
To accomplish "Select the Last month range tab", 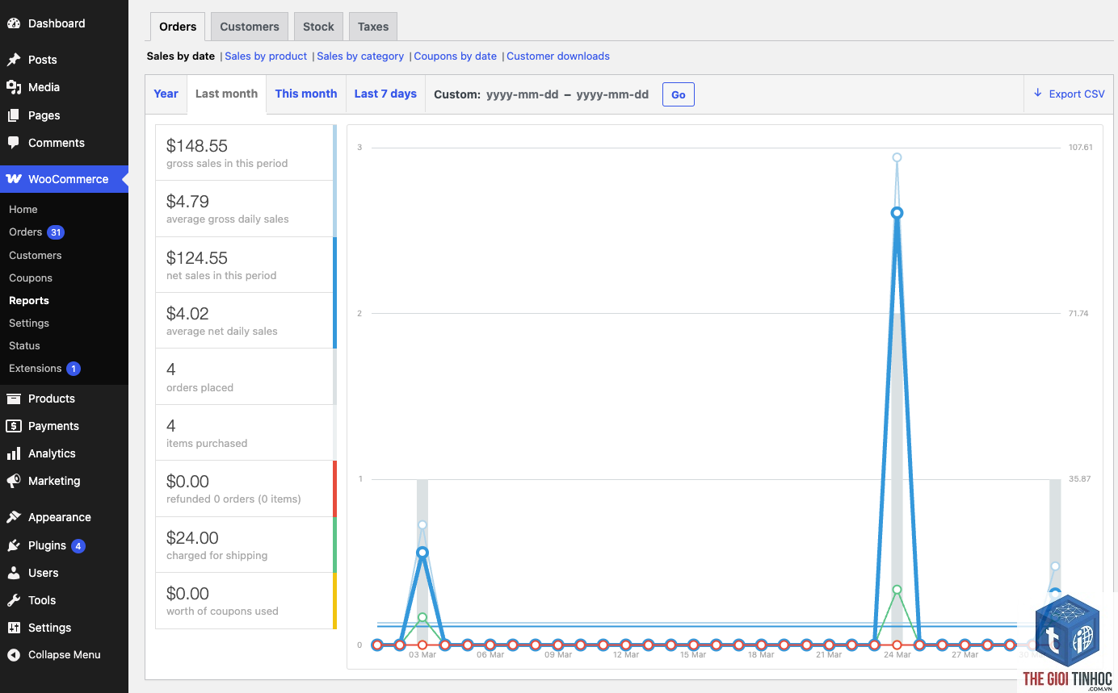I will coord(226,94).
